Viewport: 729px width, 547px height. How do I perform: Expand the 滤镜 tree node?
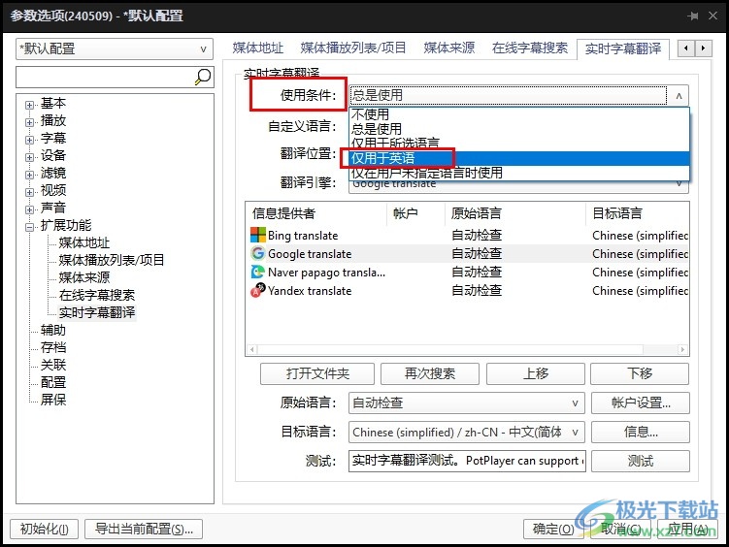[x=29, y=175]
